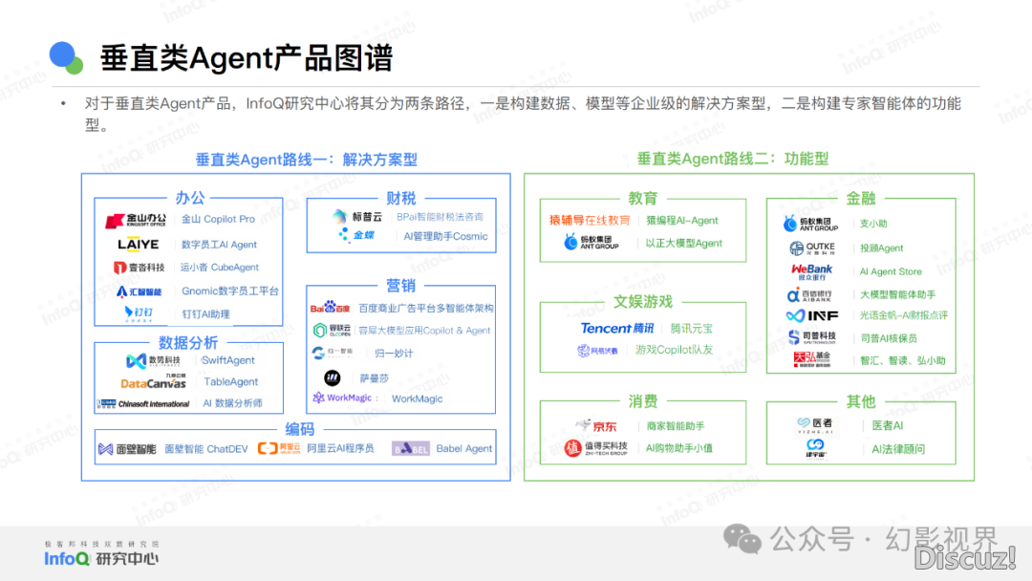Click the text TableAgent
1032x581 pixels.
[231, 381]
